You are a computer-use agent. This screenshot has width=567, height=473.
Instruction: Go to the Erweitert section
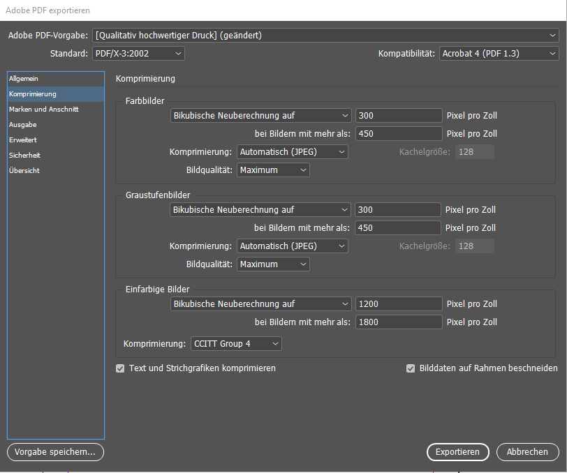(x=56, y=140)
